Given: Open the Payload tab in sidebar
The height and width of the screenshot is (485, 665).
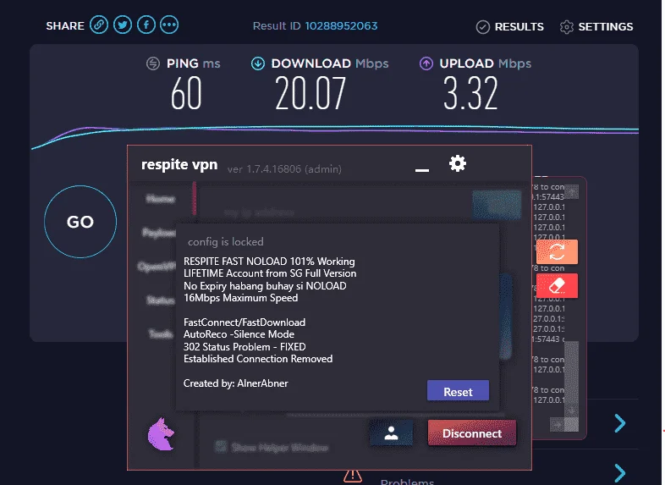Looking at the screenshot, I should [159, 233].
